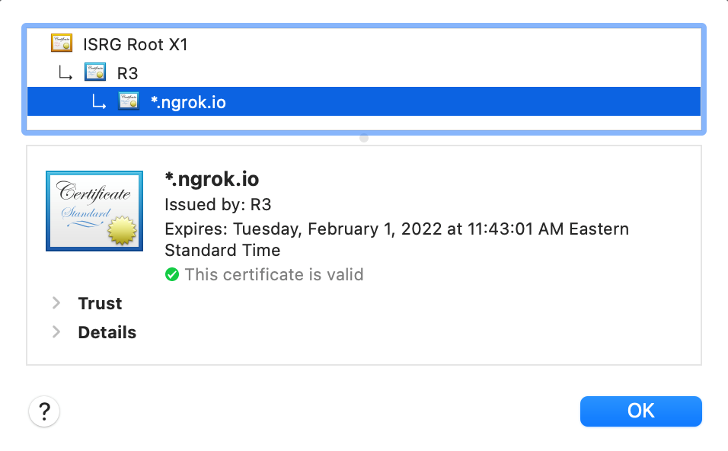Select the R3 certificate label in chain

click(127, 73)
